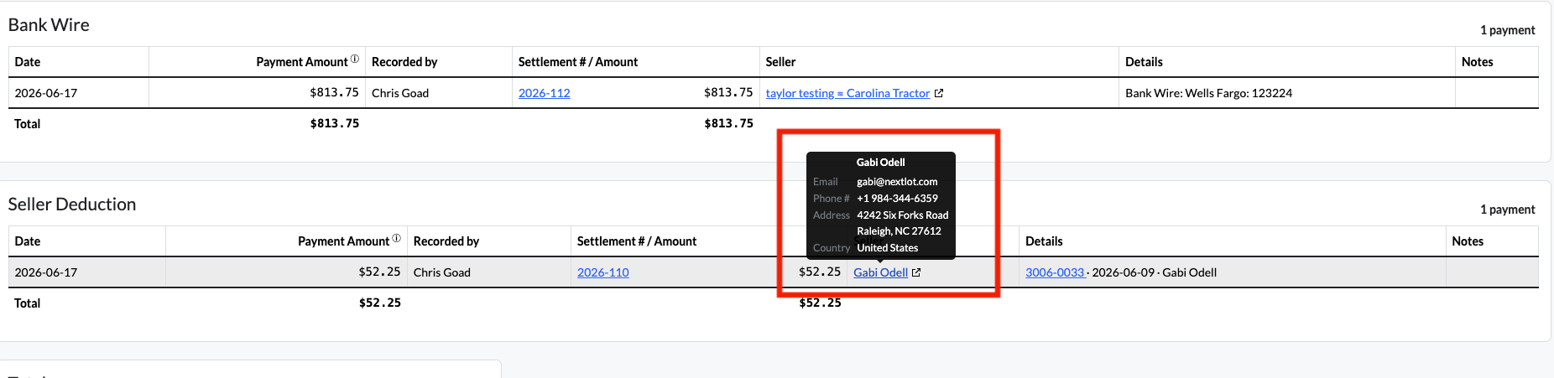Viewport: 1554px width, 378px height.
Task: Select the Bank Wire row dated 2026-06-17
Action: pos(774,93)
